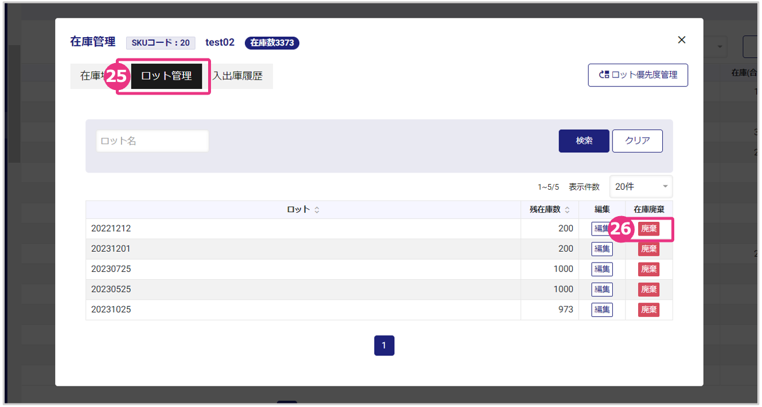The width and height of the screenshot is (762, 407).
Task: Click the ロット名 search field
Action: 153,141
